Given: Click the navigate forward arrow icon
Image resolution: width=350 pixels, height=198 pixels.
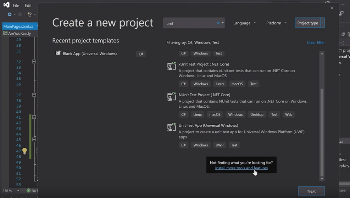Looking at the screenshot, I should click(x=20, y=14).
